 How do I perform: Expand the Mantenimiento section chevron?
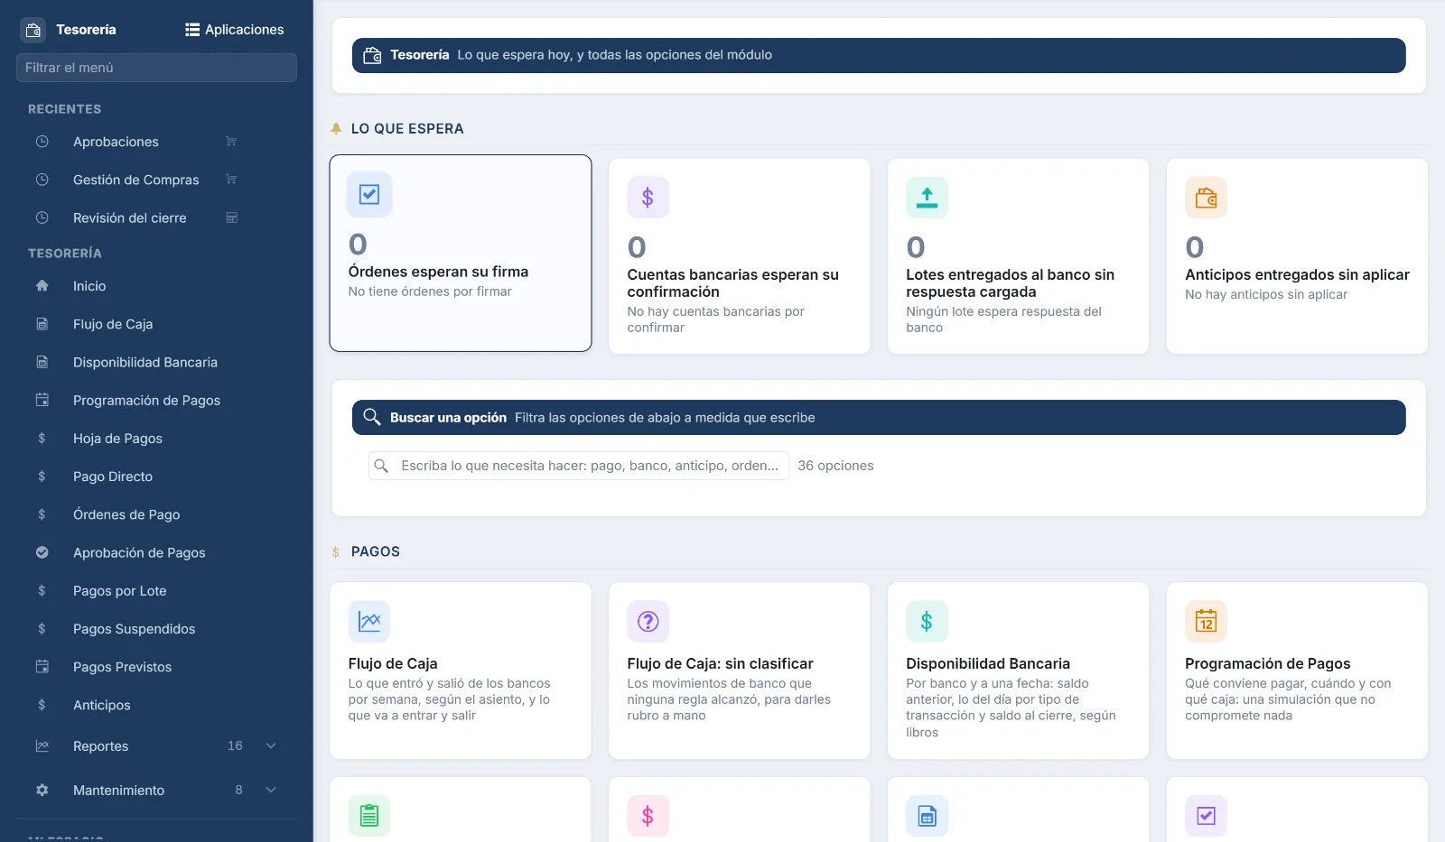click(271, 791)
